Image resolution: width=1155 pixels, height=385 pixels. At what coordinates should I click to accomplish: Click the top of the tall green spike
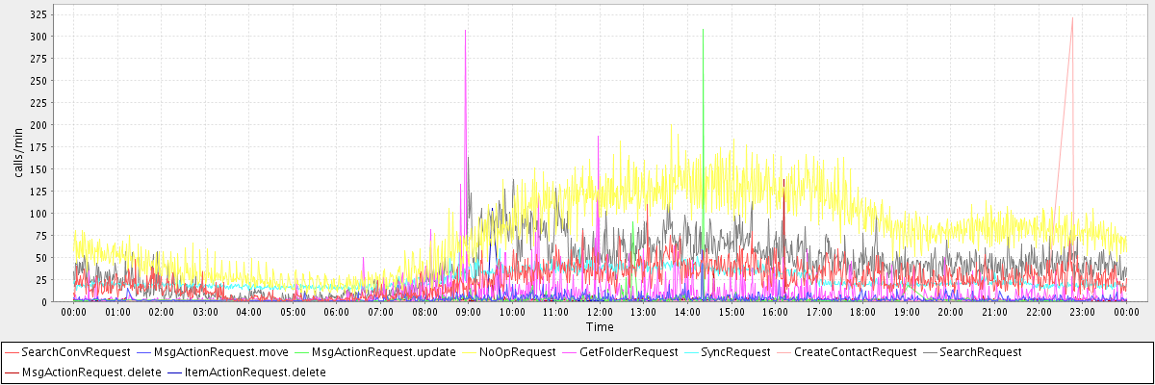[704, 30]
